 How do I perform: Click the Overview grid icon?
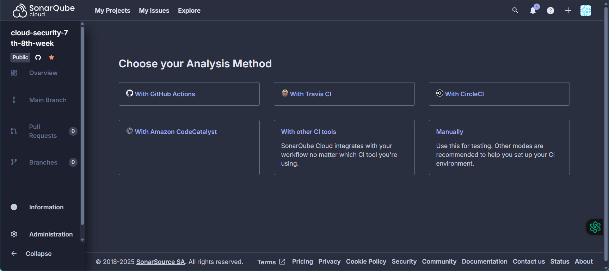click(14, 73)
